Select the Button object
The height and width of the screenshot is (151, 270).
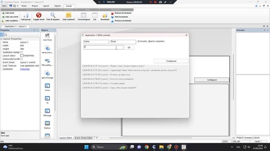point(47,125)
